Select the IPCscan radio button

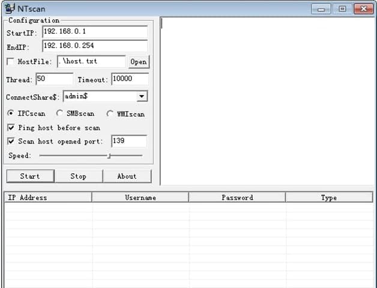[11, 113]
